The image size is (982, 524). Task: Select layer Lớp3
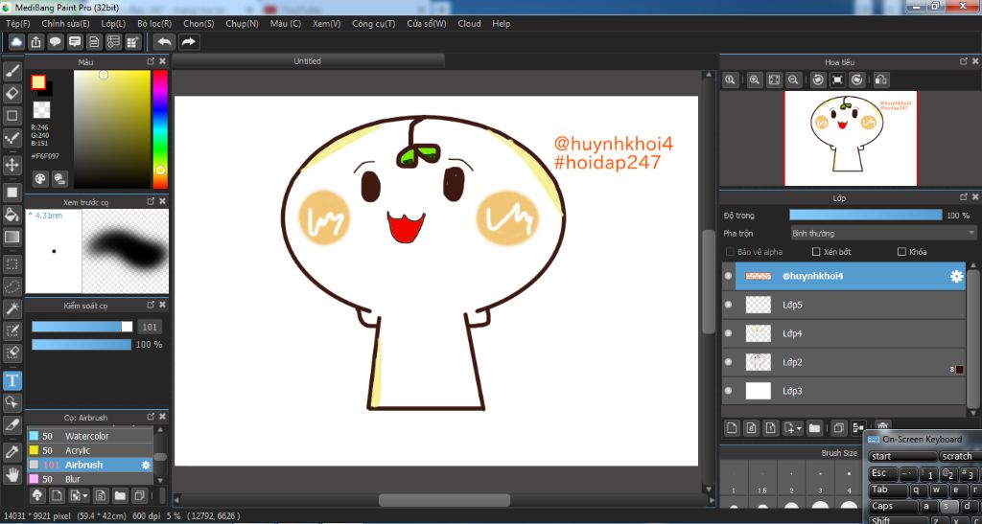tap(844, 391)
